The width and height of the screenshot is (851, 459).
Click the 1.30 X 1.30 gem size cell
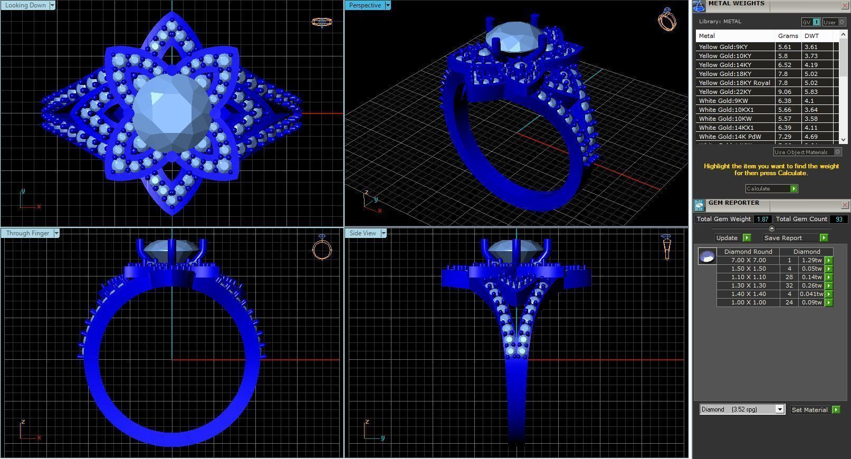pyautogui.click(x=748, y=285)
